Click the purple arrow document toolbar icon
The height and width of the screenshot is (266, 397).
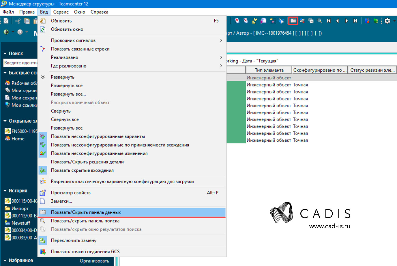[263, 21]
